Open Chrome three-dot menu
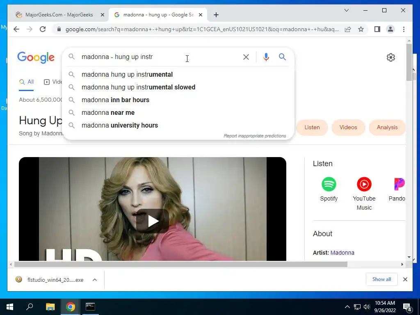The width and height of the screenshot is (420, 315). [404, 29]
